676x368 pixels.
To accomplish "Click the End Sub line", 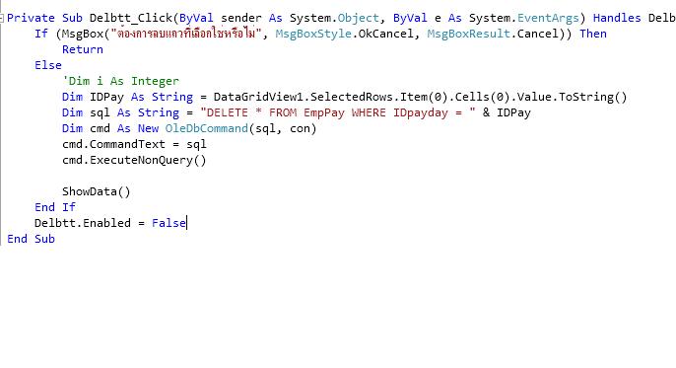I will [x=32, y=239].
